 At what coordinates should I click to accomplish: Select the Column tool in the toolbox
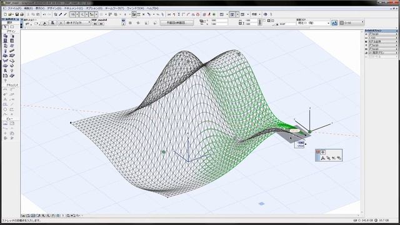(6, 51)
